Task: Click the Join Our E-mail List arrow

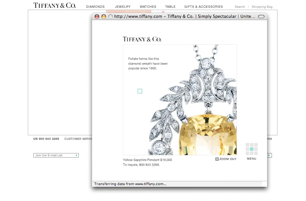Action: [x=76, y=155]
